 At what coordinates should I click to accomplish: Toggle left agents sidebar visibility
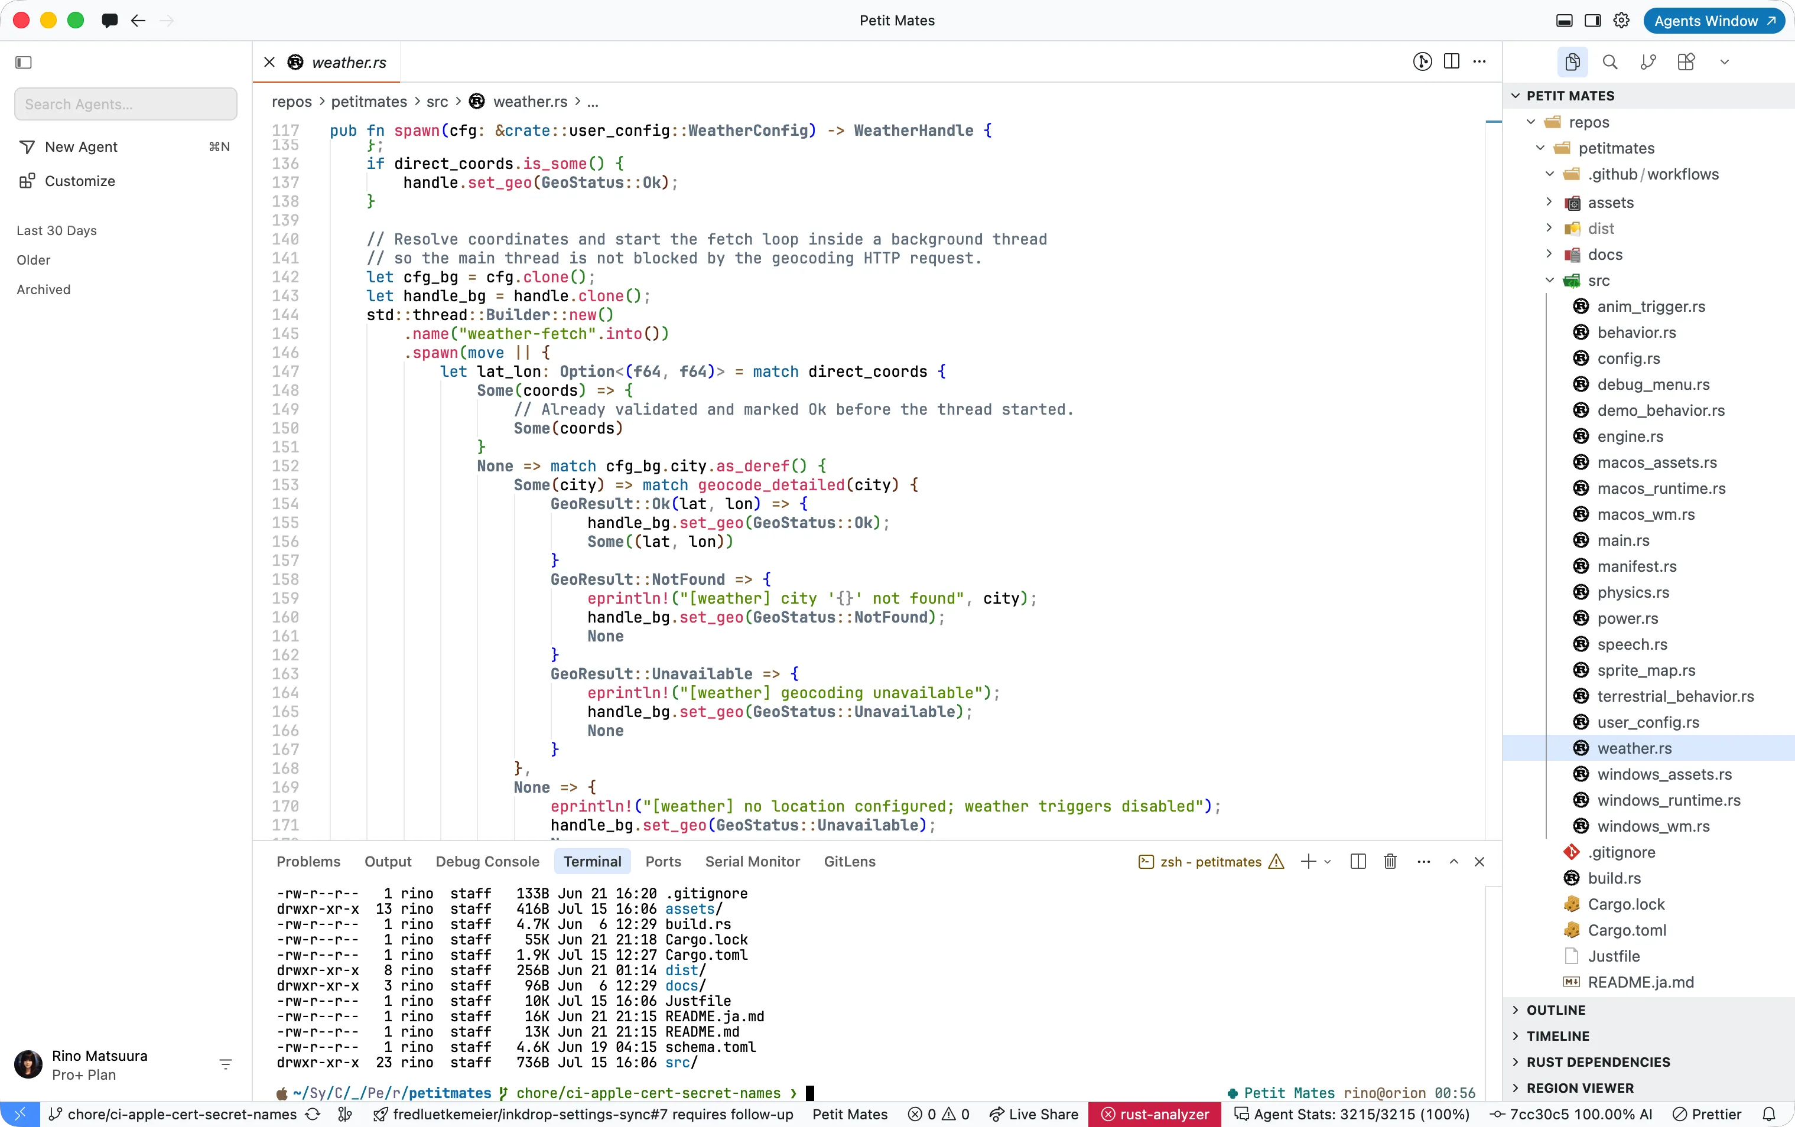tap(24, 62)
